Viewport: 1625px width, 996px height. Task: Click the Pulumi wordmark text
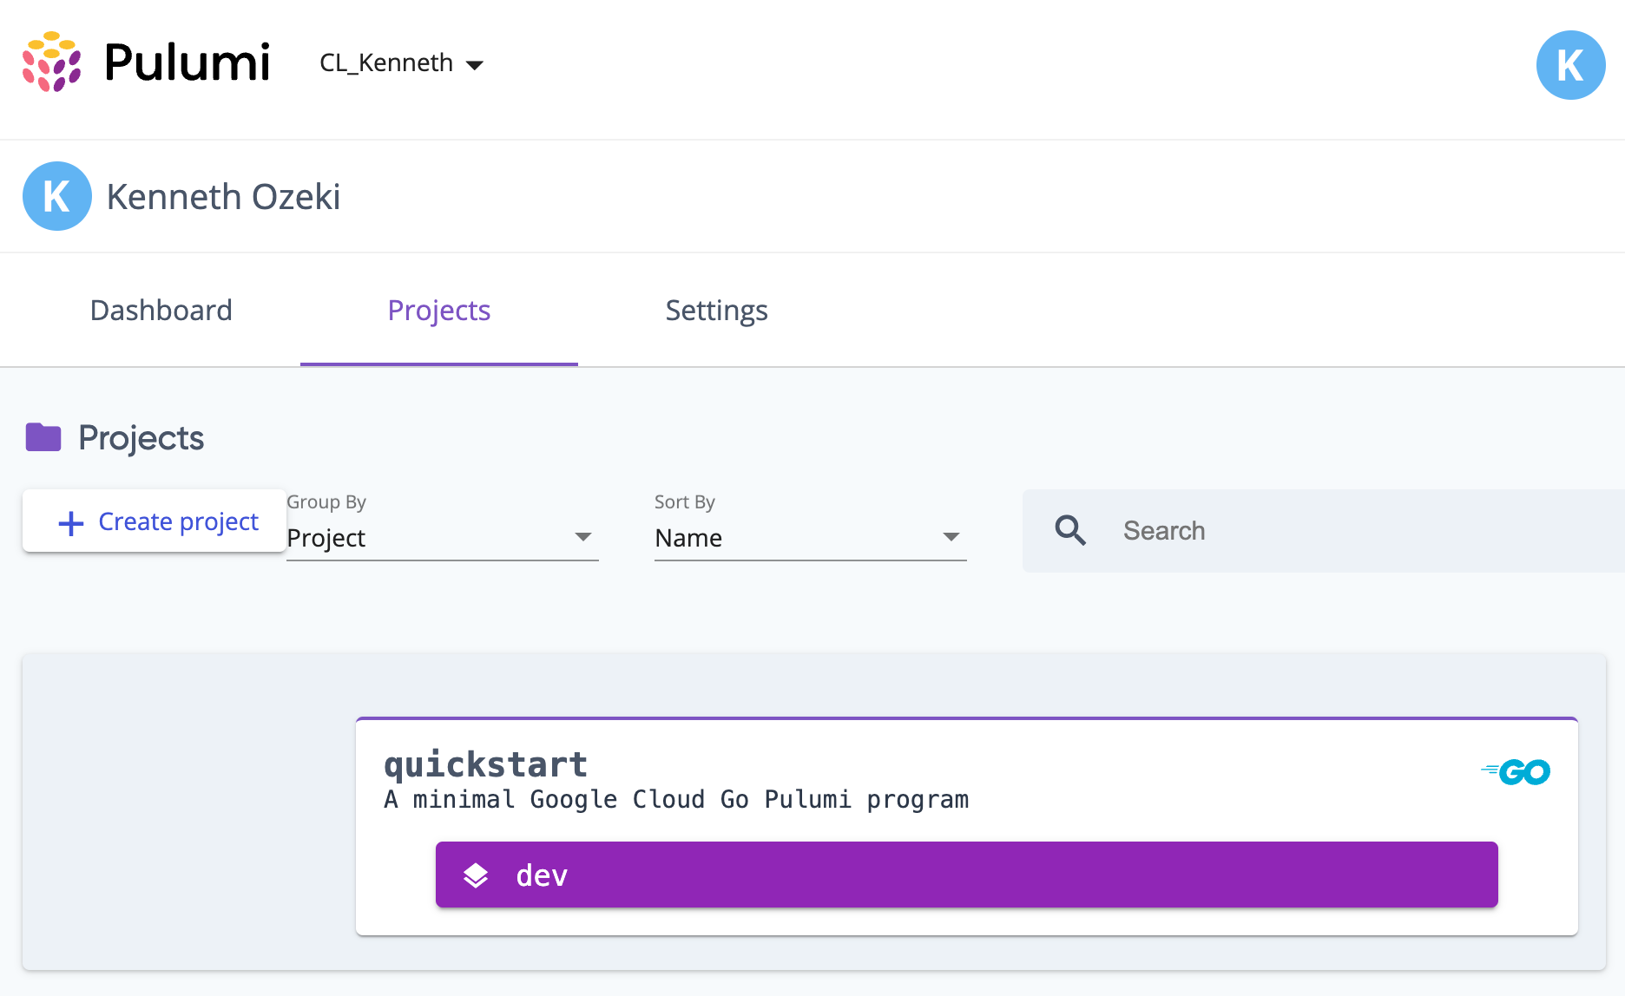(x=187, y=62)
